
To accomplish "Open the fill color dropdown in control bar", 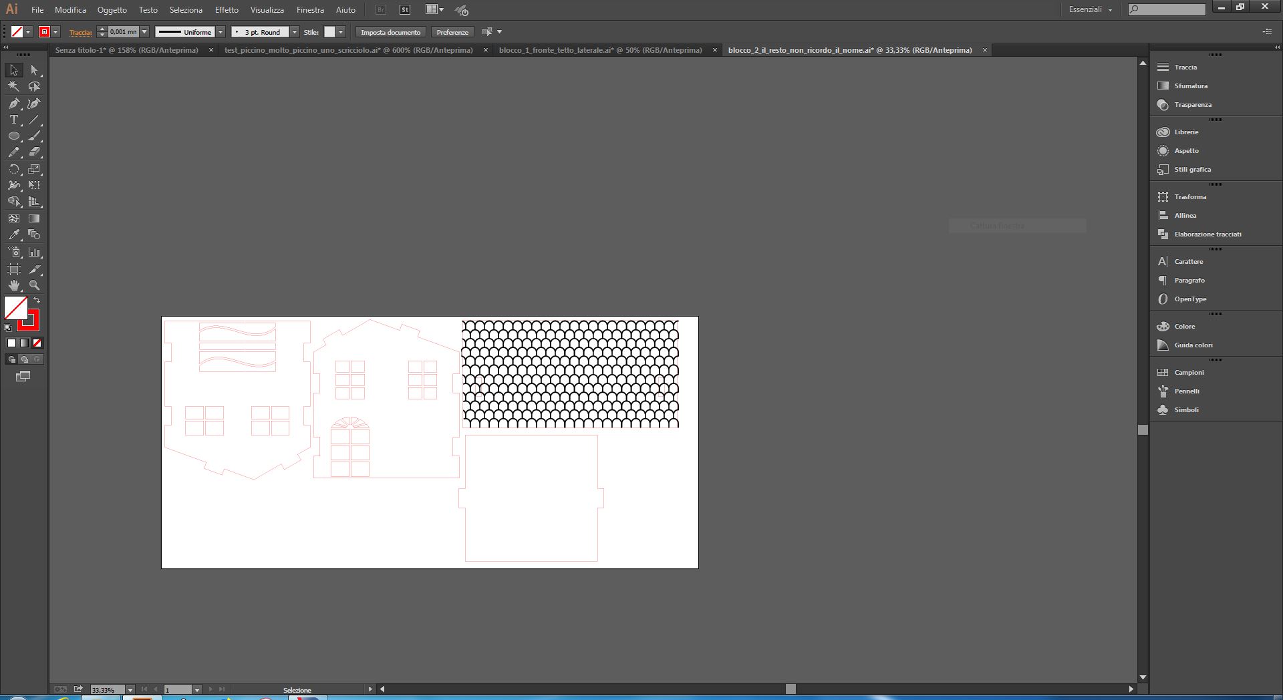I will (x=28, y=32).
